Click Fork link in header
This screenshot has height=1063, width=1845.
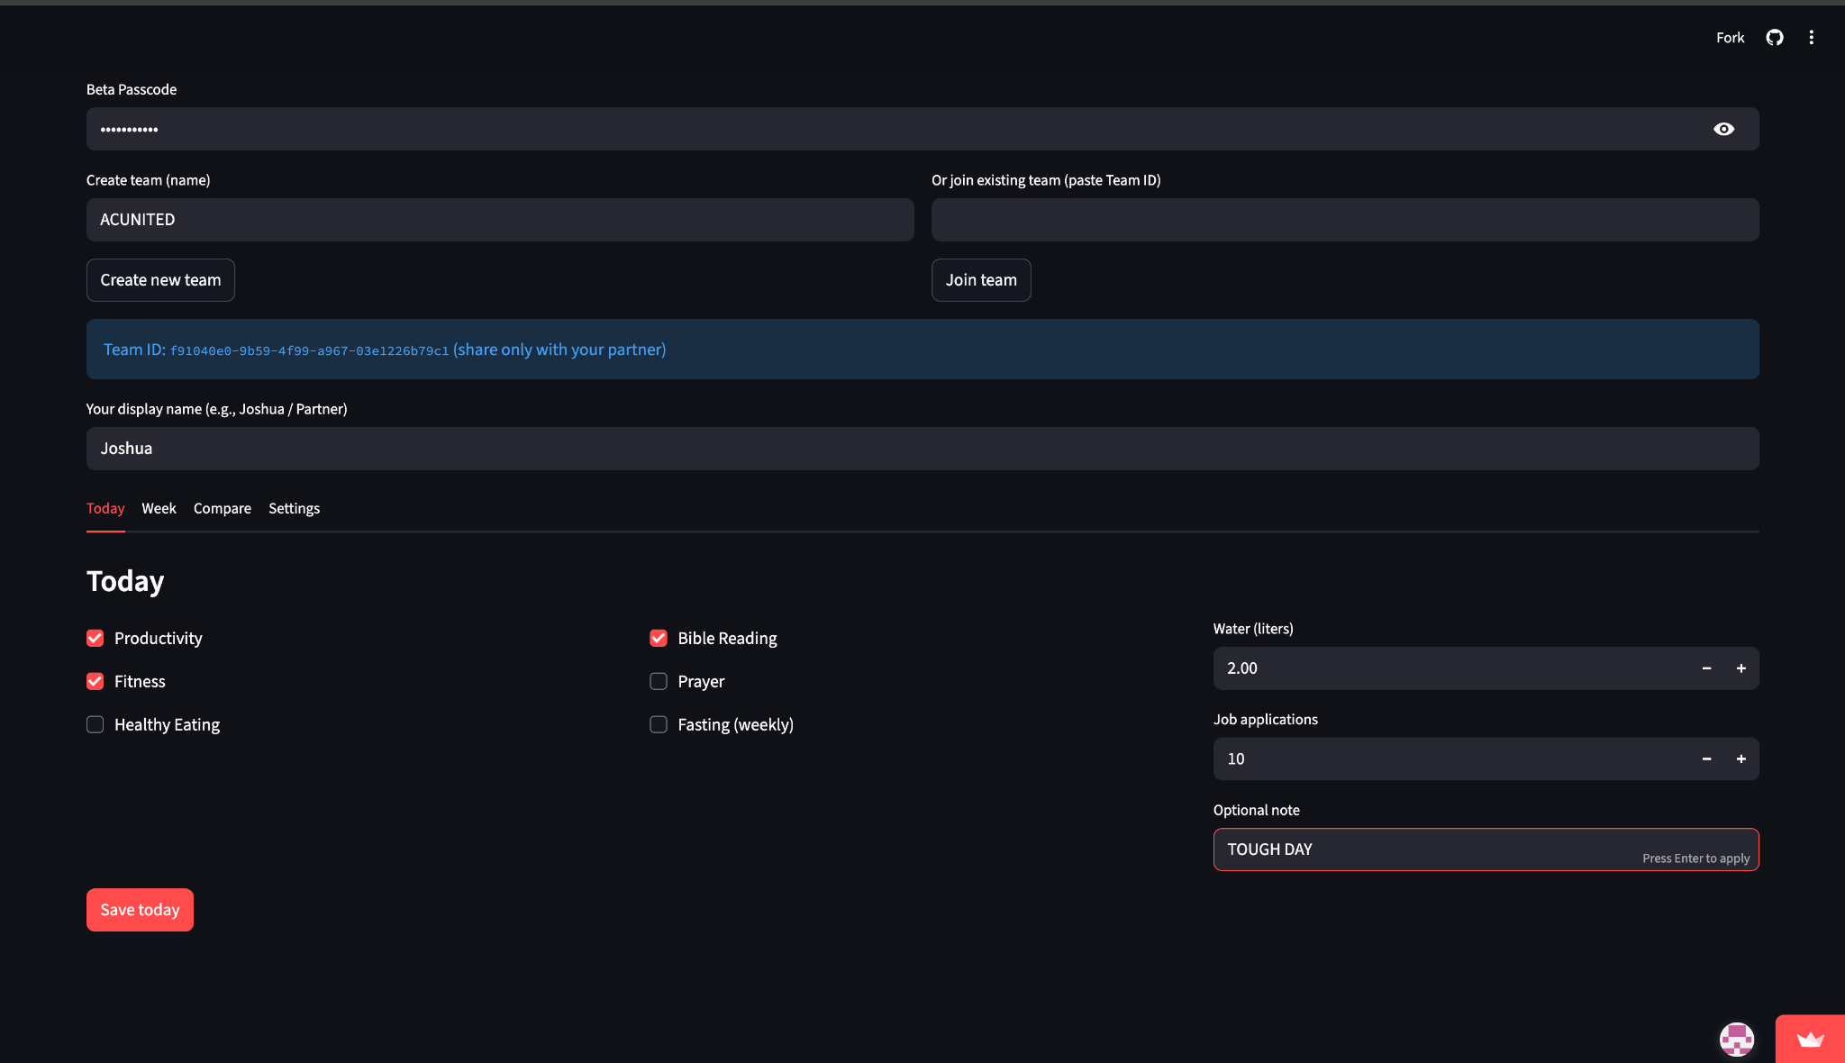click(x=1730, y=37)
